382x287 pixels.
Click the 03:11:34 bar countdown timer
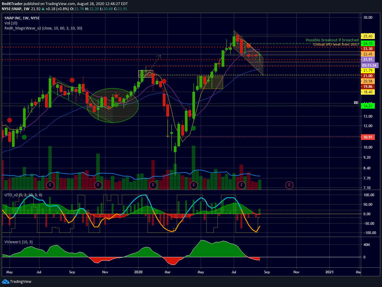369,65
